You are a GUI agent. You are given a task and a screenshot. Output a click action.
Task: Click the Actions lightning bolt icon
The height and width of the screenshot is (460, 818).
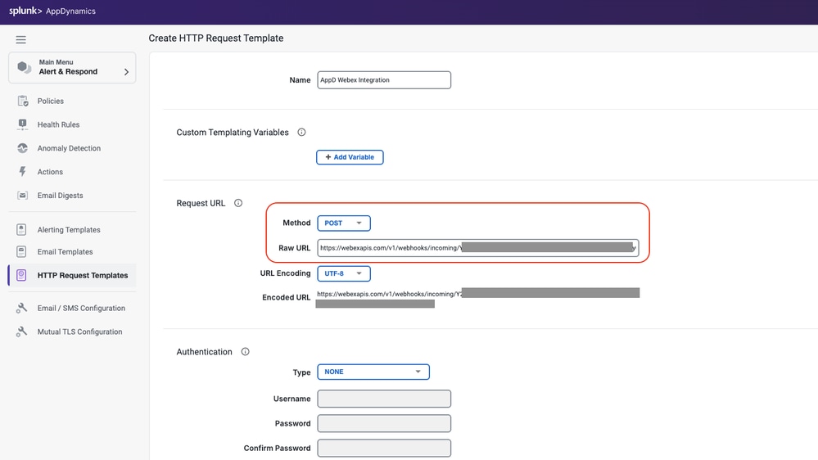[22, 172]
